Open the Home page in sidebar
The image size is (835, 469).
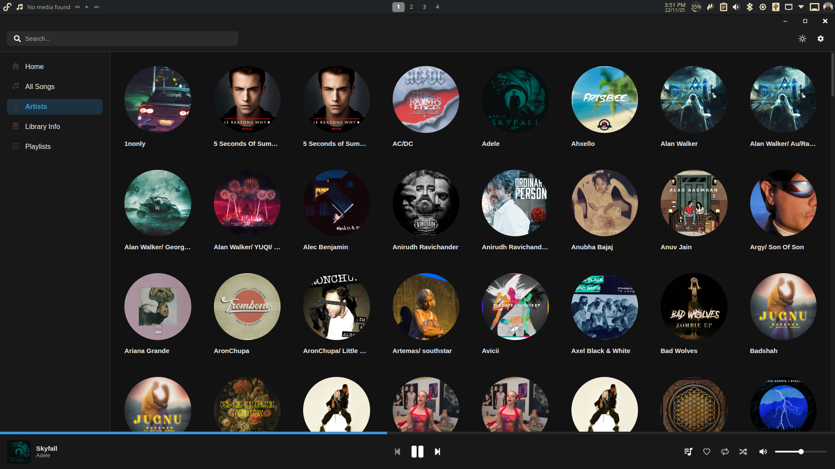(x=34, y=66)
